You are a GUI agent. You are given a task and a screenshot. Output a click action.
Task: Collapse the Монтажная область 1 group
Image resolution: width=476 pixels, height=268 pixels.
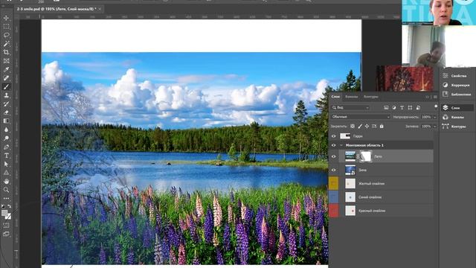point(341,145)
